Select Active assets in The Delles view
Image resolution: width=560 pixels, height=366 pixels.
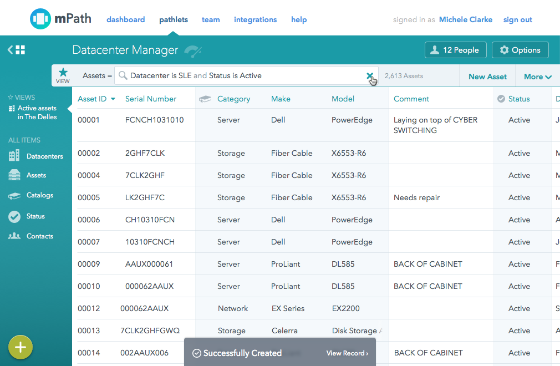[x=37, y=113]
